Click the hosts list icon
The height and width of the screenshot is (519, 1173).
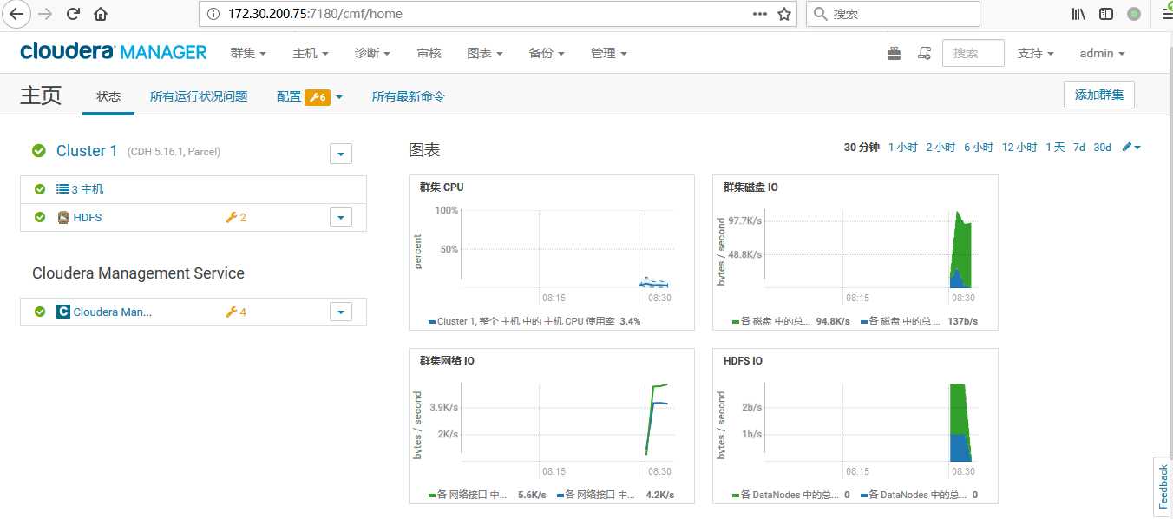(x=62, y=189)
